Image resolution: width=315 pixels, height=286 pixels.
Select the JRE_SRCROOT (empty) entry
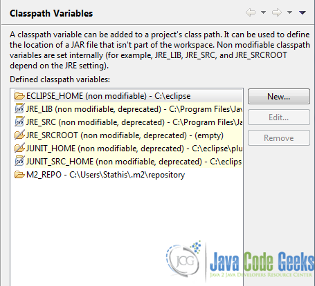128,135
